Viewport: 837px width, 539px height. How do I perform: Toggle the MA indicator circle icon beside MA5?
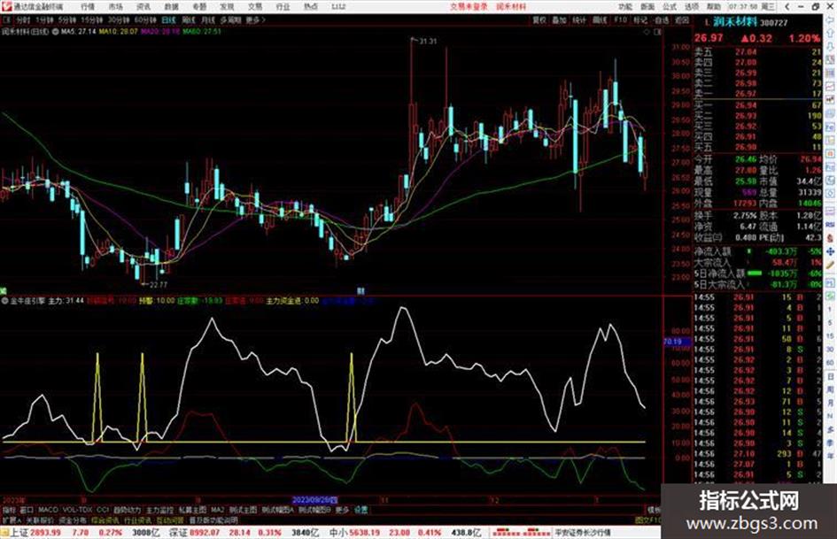click(x=55, y=32)
